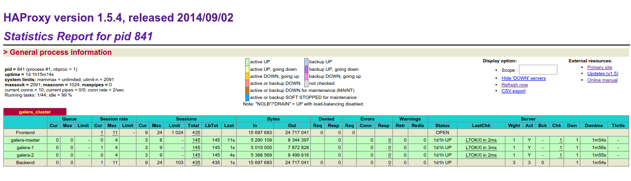Click the galera-1 server row name
This screenshot has width=631, height=181.
(25, 148)
